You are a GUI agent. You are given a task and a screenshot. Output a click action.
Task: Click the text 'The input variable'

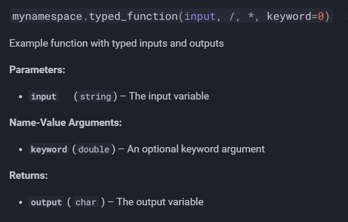(169, 96)
